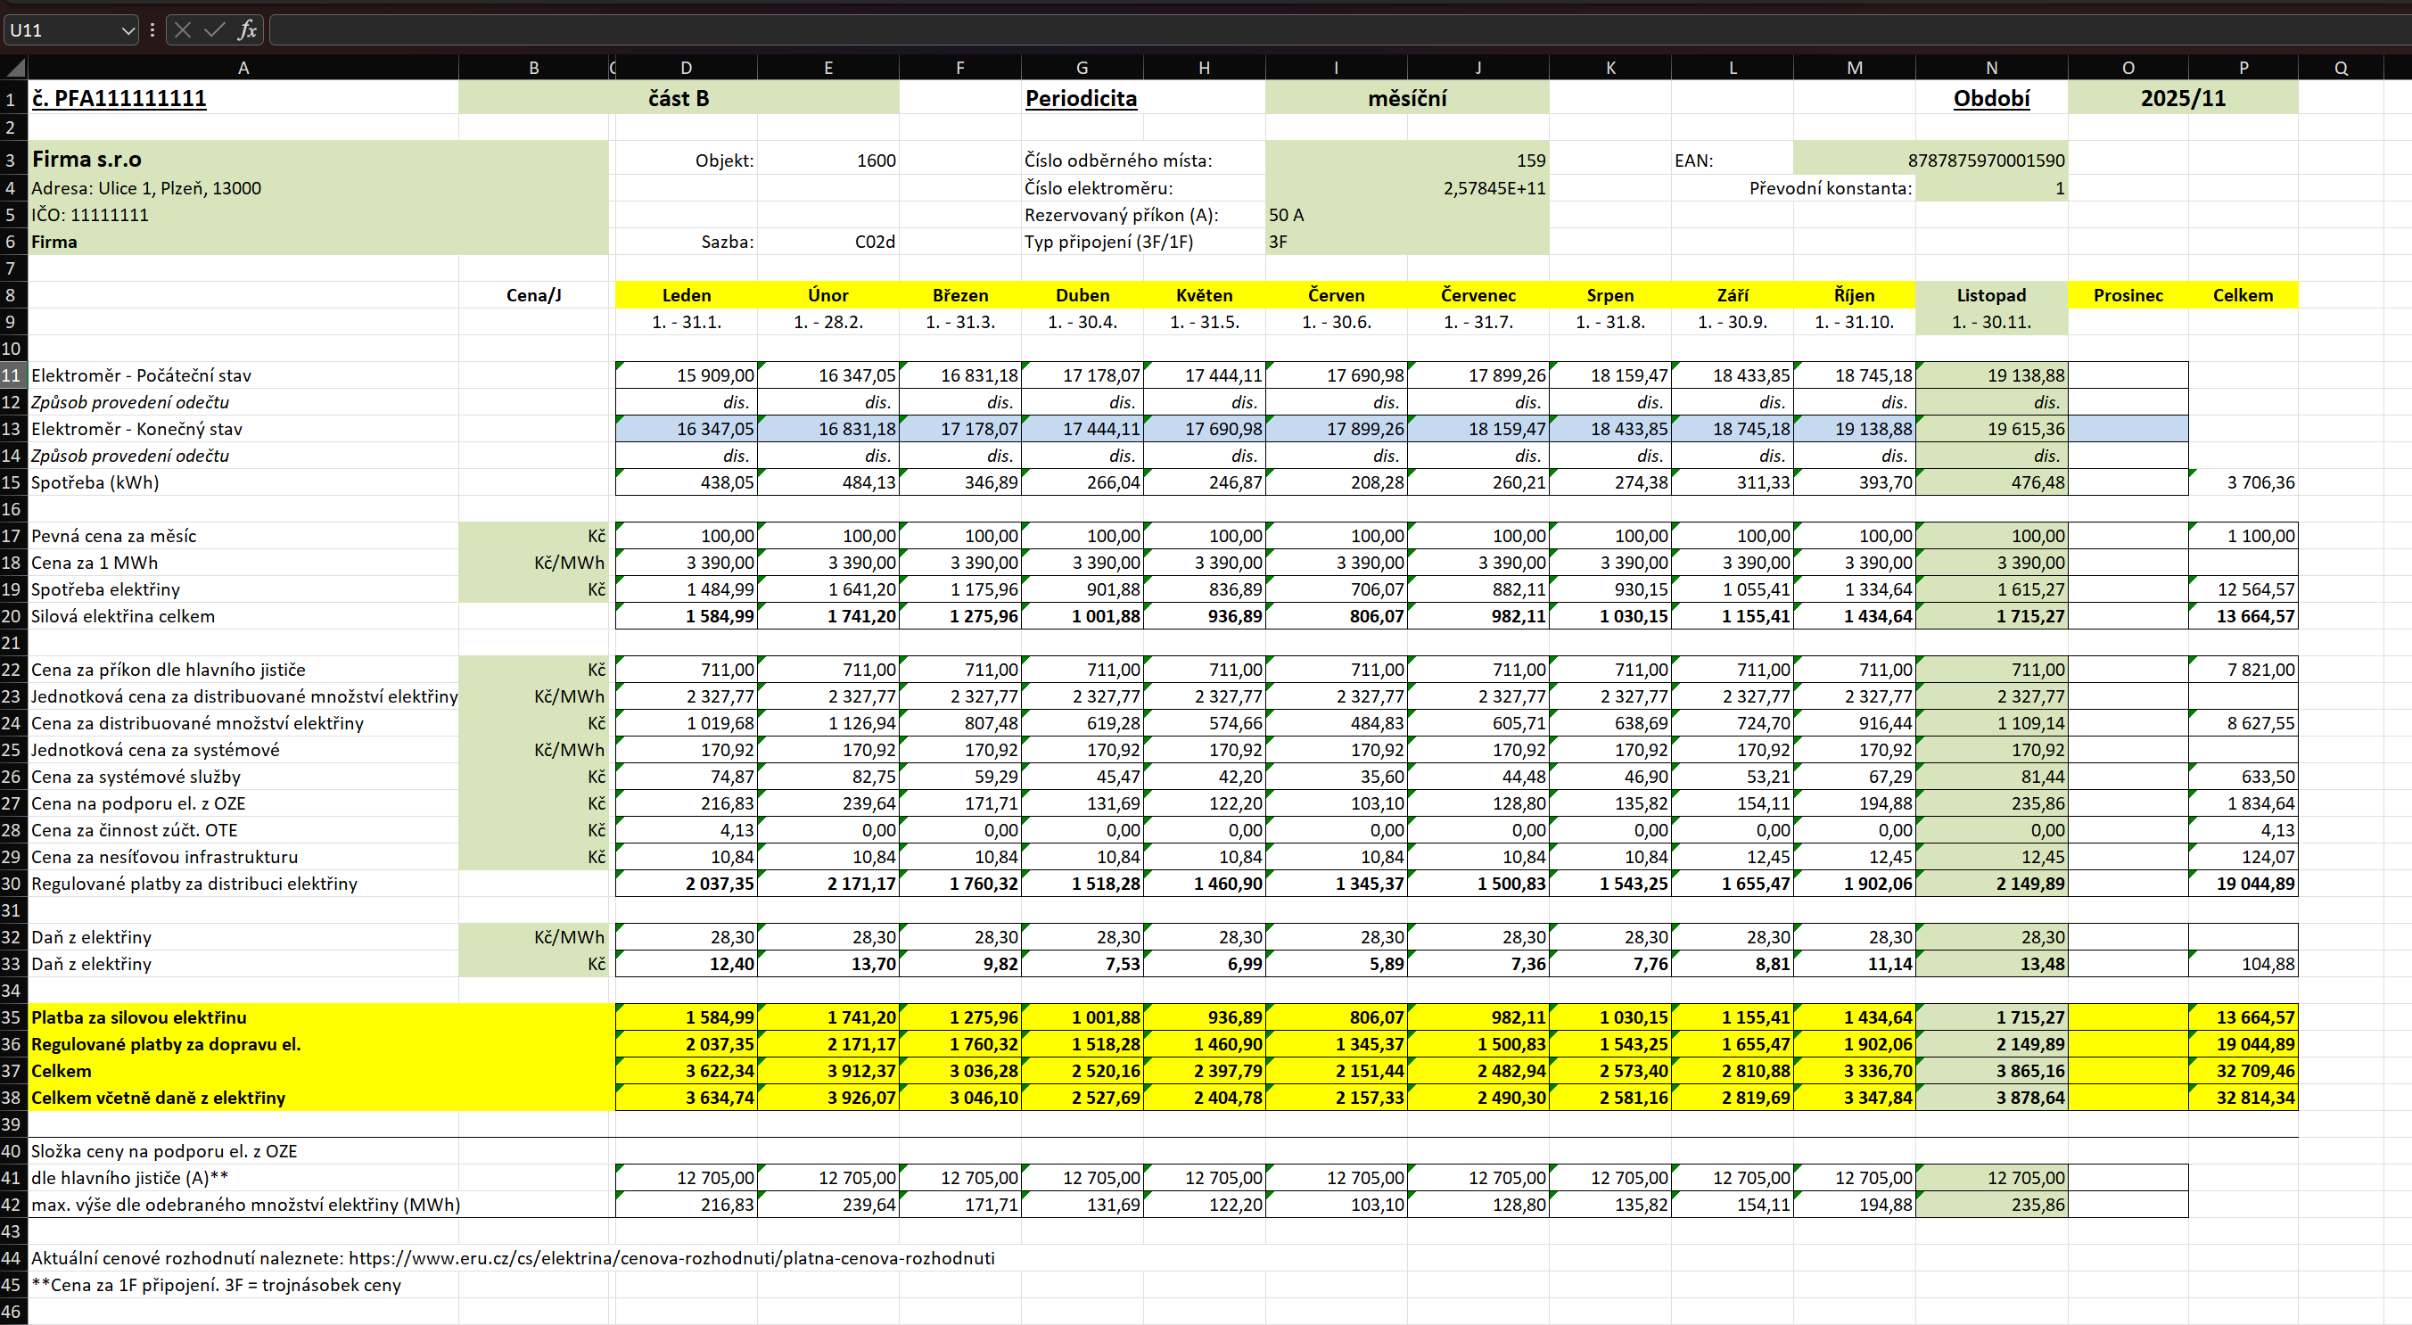Select row 11 header
This screenshot has width=2412, height=1325.
[x=12, y=375]
